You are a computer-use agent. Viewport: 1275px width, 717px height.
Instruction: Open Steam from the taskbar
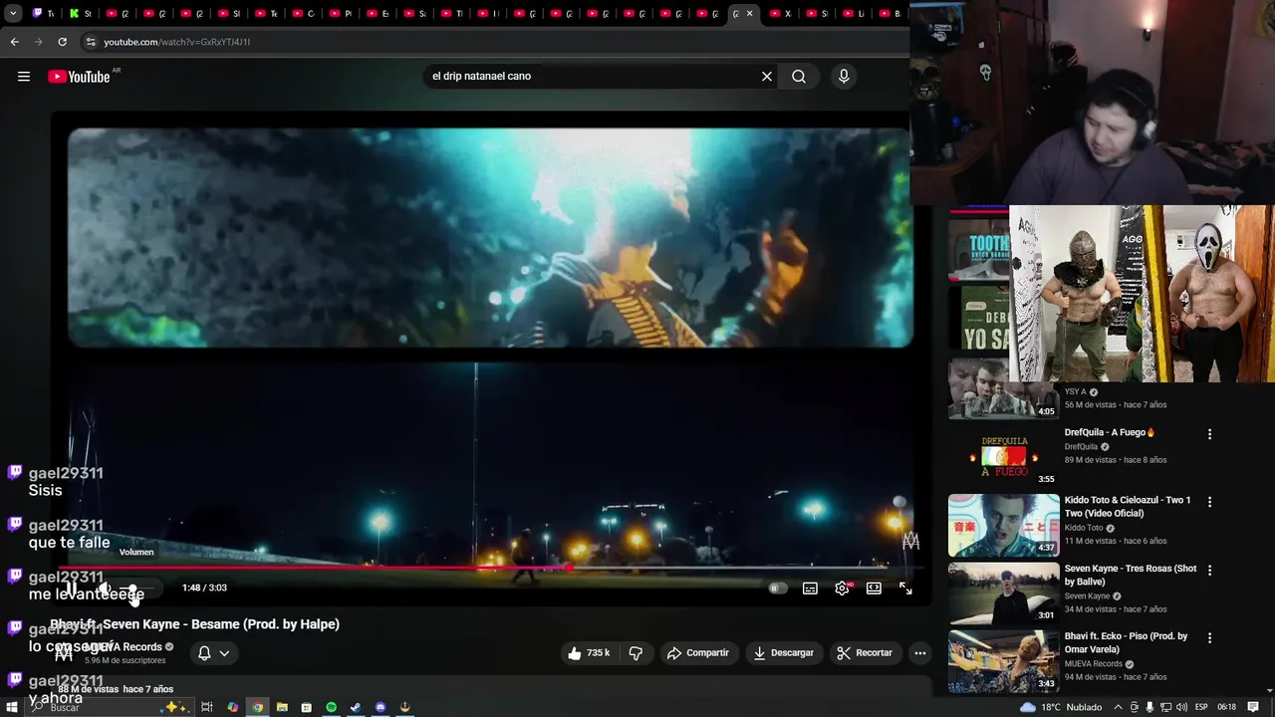tap(356, 707)
